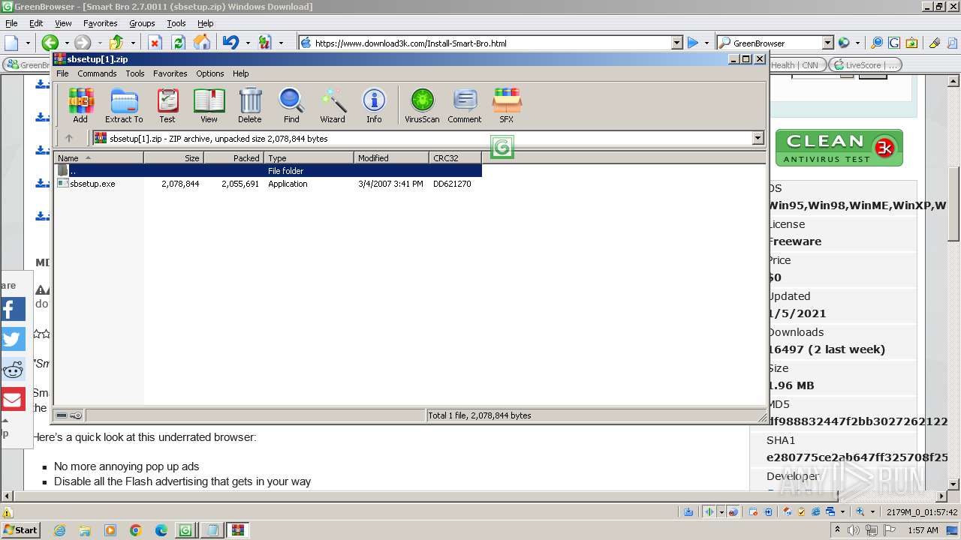The height and width of the screenshot is (540, 961).
Task: Share page via Facebook icon
Action: point(13,309)
